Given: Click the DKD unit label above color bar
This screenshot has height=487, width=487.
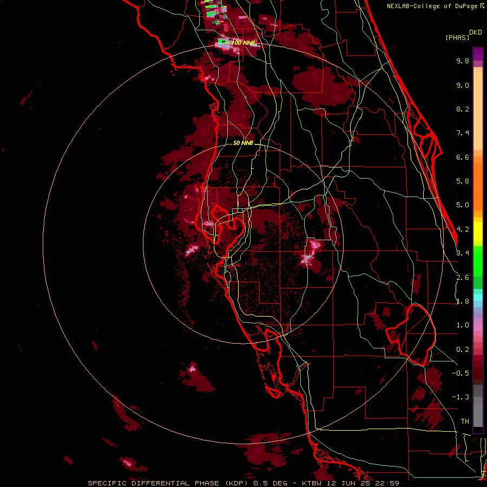Looking at the screenshot, I should tap(476, 32).
